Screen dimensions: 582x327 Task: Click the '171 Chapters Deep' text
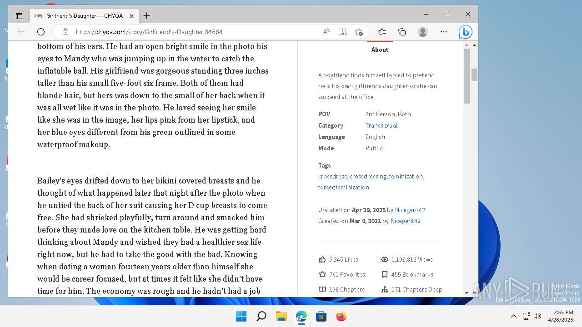tap(417, 289)
